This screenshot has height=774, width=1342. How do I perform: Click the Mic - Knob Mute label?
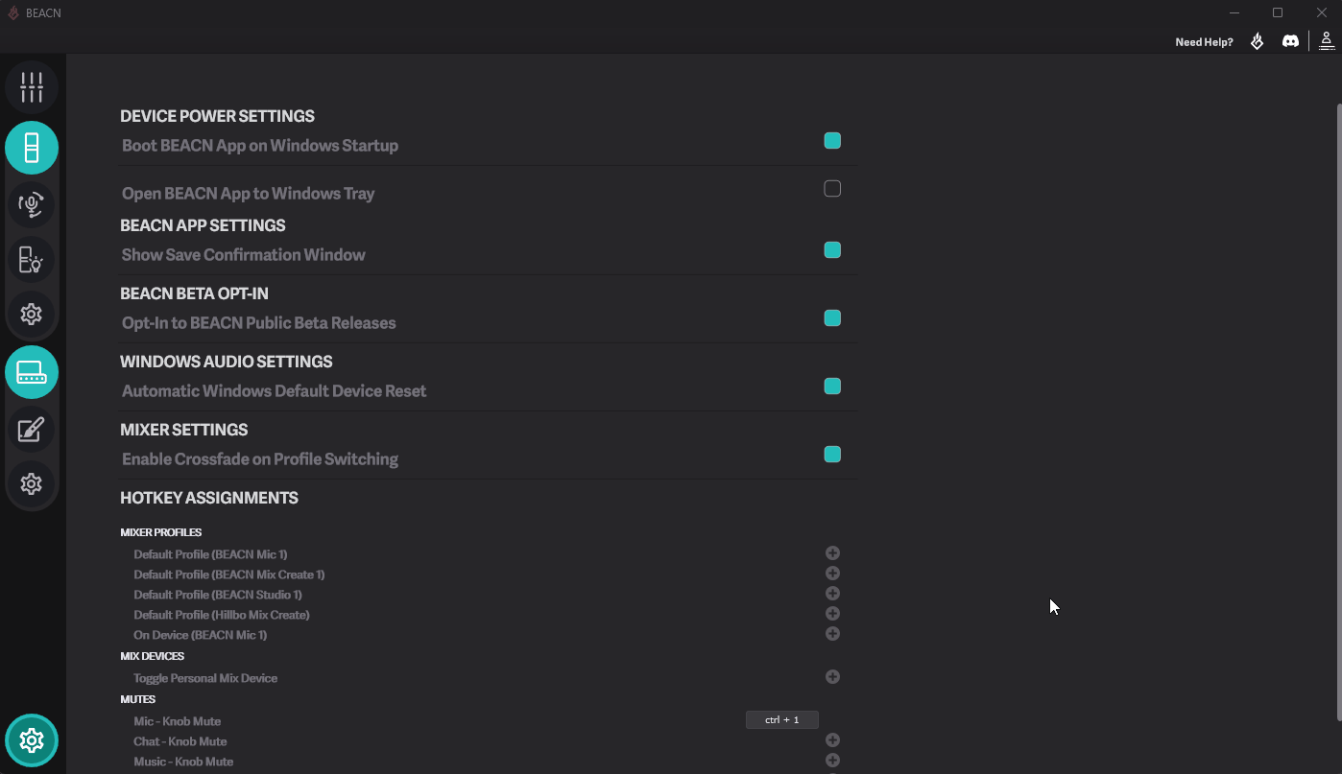[x=177, y=721]
